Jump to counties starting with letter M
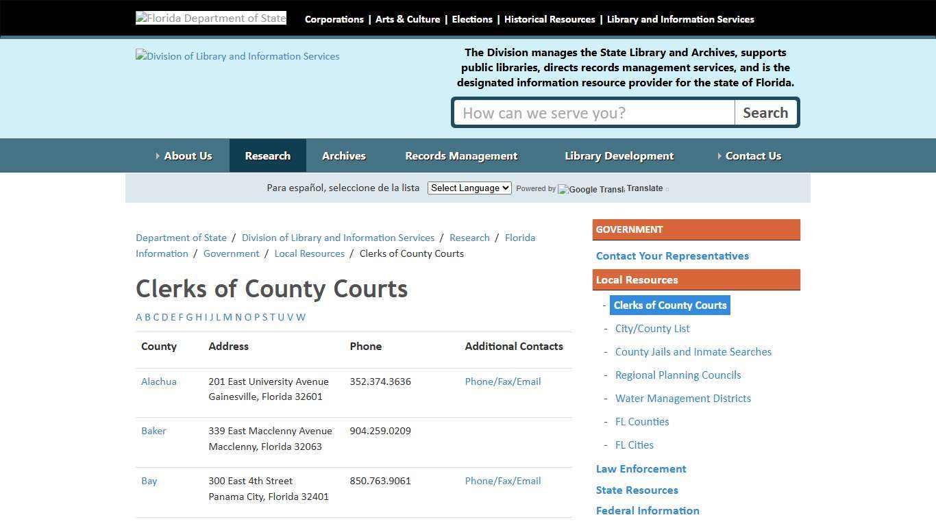This screenshot has width=936, height=526. pos(227,317)
